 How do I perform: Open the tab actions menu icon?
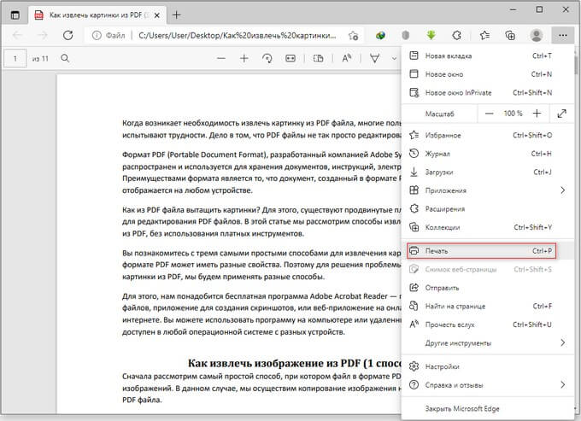point(15,15)
